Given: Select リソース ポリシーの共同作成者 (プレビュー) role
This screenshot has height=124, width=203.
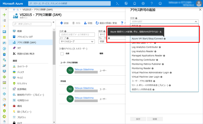Looking at the screenshot, I should 164,85.
